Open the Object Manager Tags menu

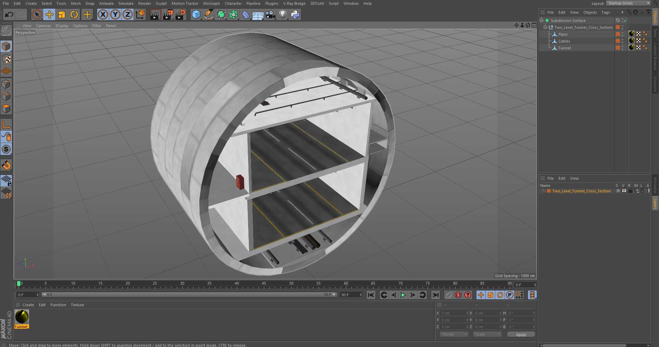pyautogui.click(x=605, y=12)
